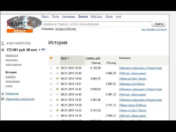This screenshot has height=132, width=176.
Task: Star the 06.01.2015 14:43 transaction
Action: [x=51, y=89]
